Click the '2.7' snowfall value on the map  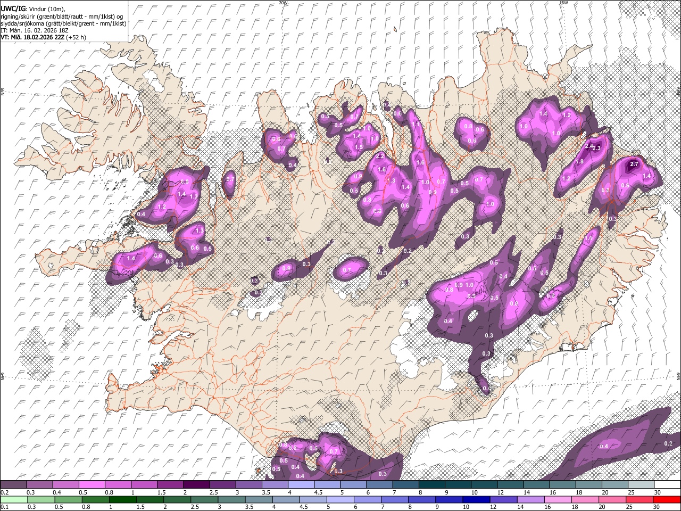coord(634,164)
